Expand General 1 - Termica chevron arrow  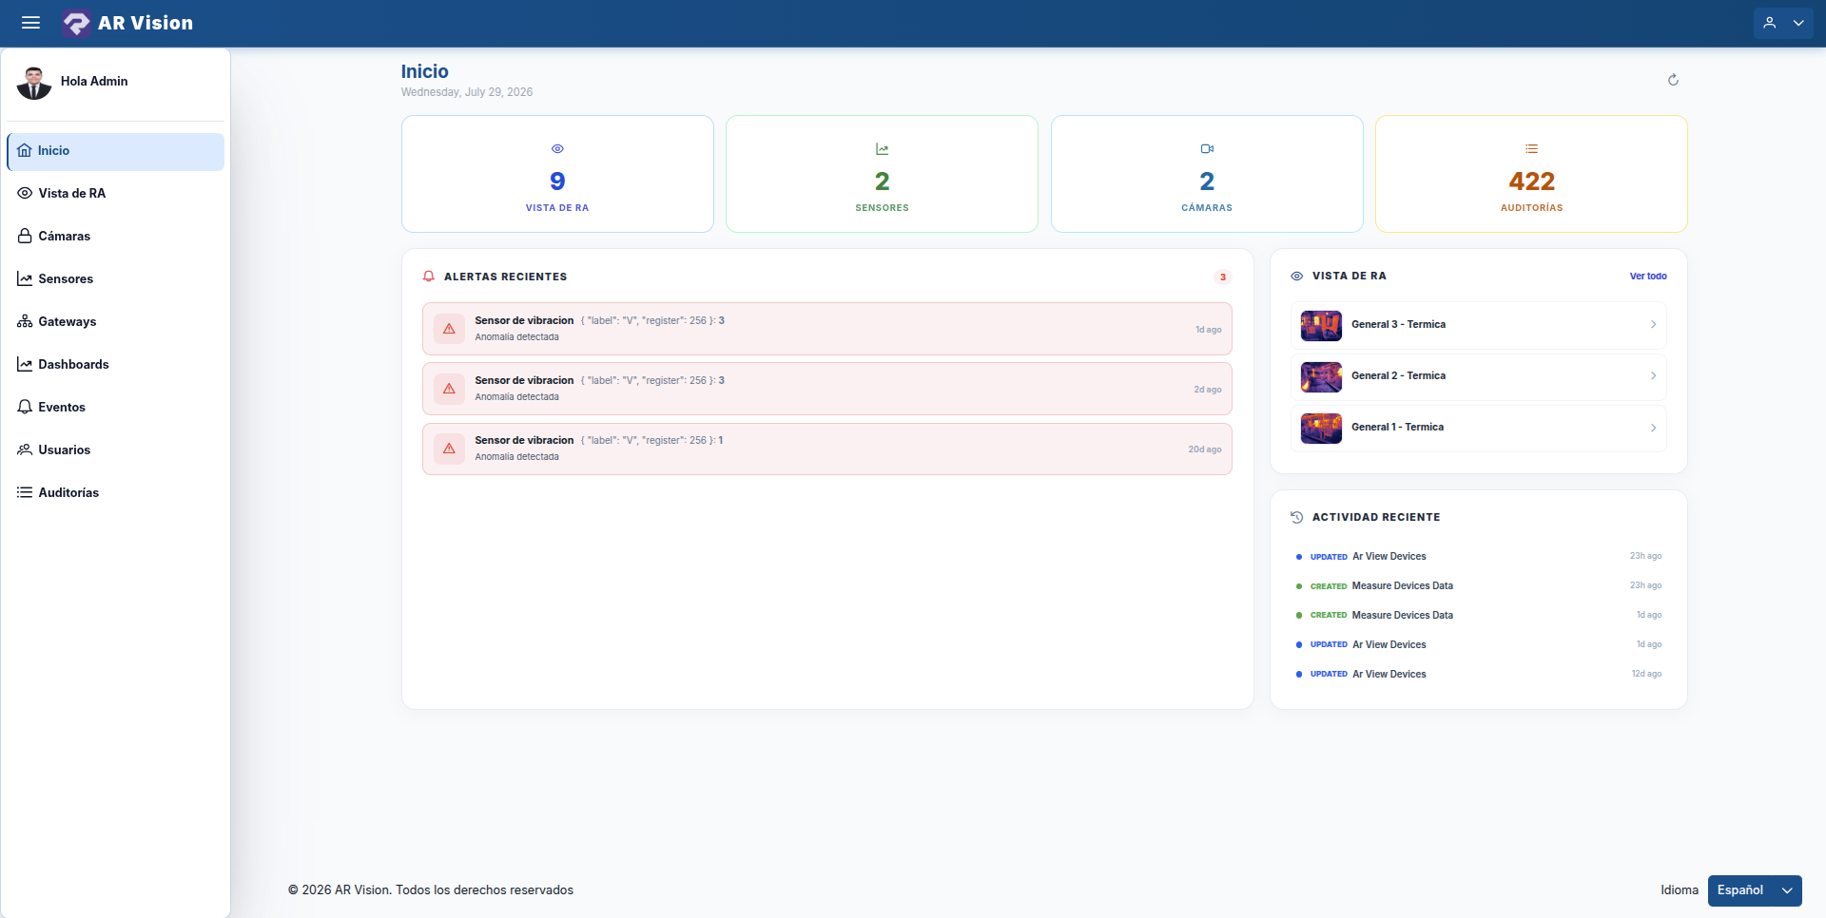tap(1653, 428)
